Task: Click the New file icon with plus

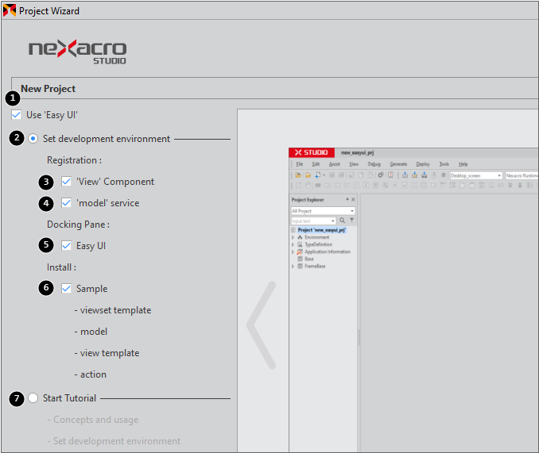Action: tap(318, 175)
